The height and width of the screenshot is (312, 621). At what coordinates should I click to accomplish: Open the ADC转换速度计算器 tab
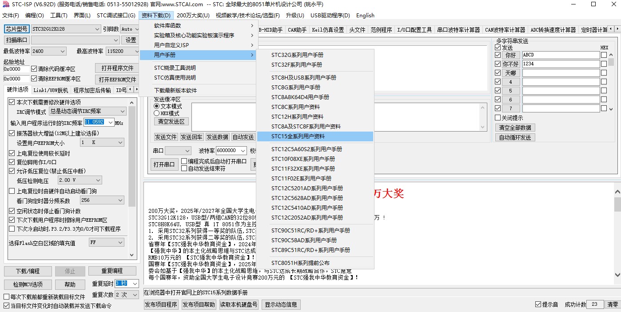click(x=553, y=30)
